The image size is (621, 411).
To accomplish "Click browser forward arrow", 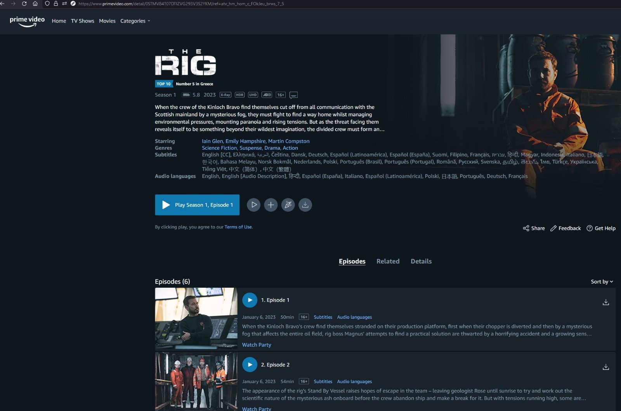I will (13, 3).
